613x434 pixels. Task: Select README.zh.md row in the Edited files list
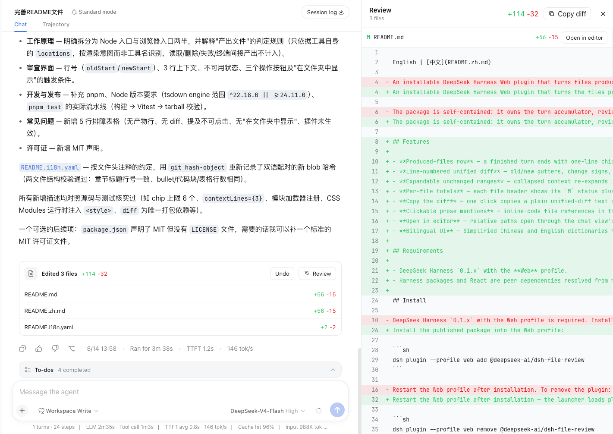tap(180, 311)
